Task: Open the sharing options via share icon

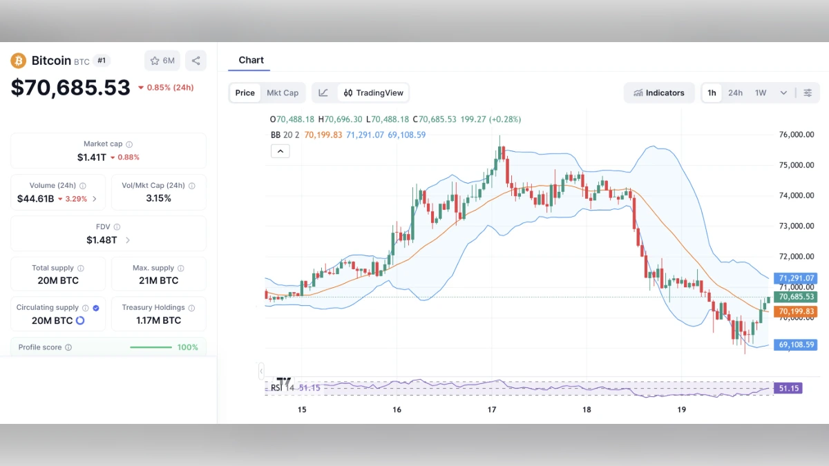Action: [x=196, y=61]
